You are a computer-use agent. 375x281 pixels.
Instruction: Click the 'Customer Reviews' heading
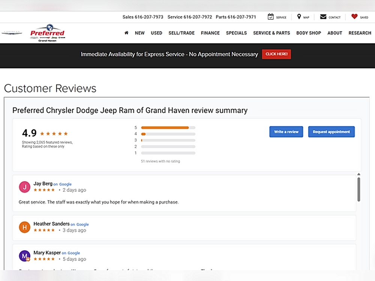[x=50, y=88]
